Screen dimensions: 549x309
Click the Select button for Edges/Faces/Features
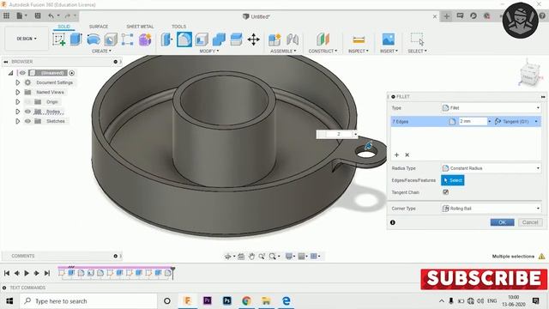point(453,180)
